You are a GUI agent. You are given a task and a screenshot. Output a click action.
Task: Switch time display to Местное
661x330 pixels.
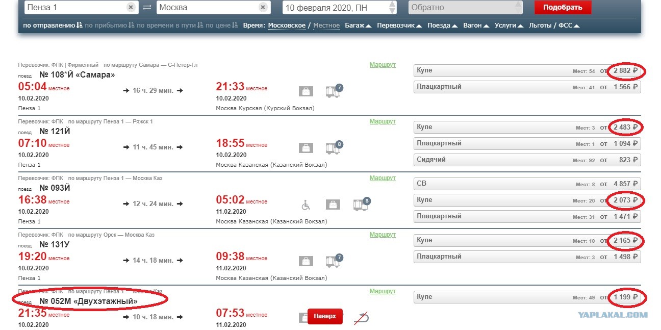pyautogui.click(x=326, y=26)
